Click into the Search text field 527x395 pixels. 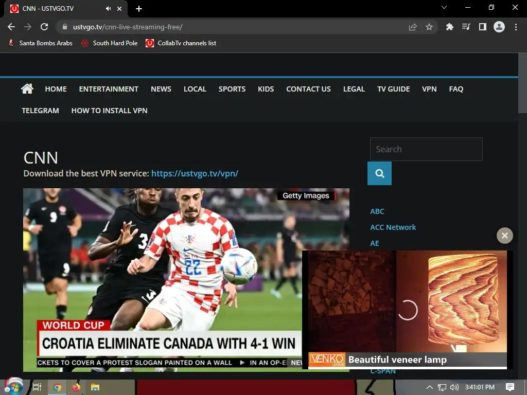pyautogui.click(x=426, y=149)
